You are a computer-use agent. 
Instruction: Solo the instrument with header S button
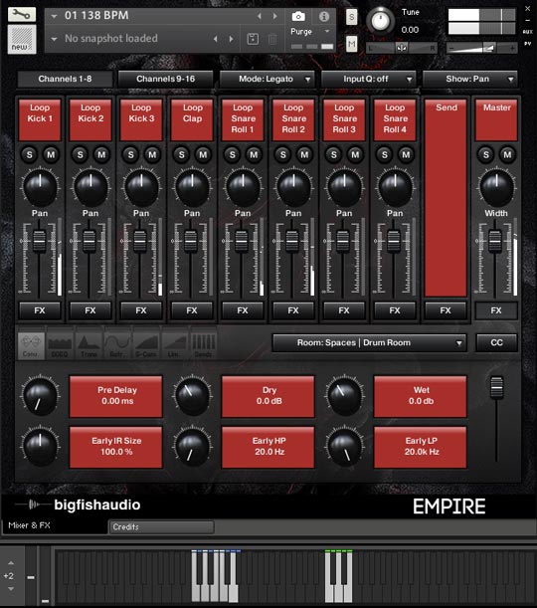coord(351,17)
